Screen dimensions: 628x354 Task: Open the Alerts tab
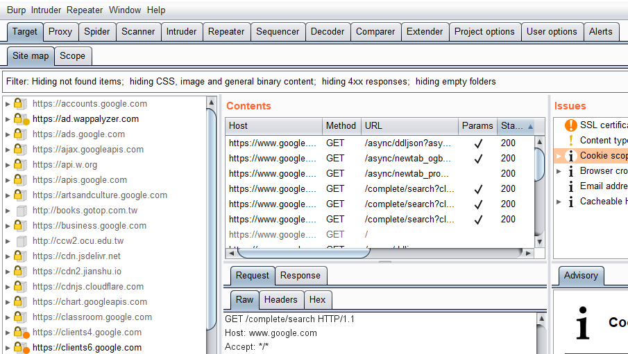(x=601, y=32)
